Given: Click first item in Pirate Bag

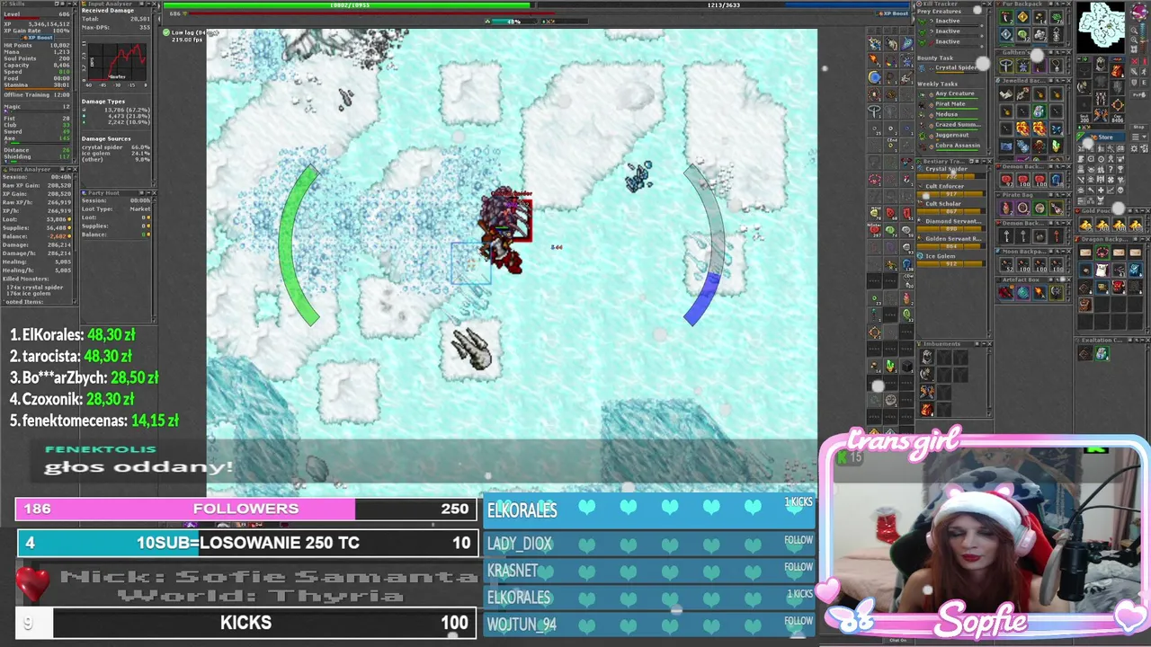Looking at the screenshot, I should click(1007, 208).
